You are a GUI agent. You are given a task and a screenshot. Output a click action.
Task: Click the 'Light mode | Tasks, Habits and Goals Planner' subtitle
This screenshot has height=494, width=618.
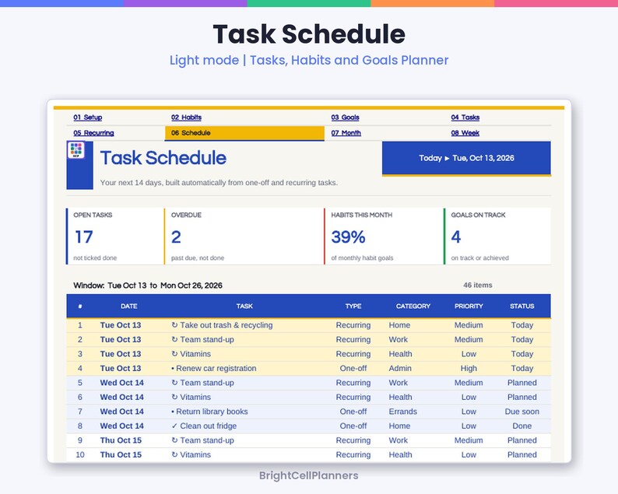309,60
